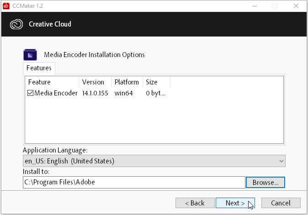Uncheck the Media Encoder feature checkbox
The width and height of the screenshot is (308, 215).
pyautogui.click(x=30, y=93)
